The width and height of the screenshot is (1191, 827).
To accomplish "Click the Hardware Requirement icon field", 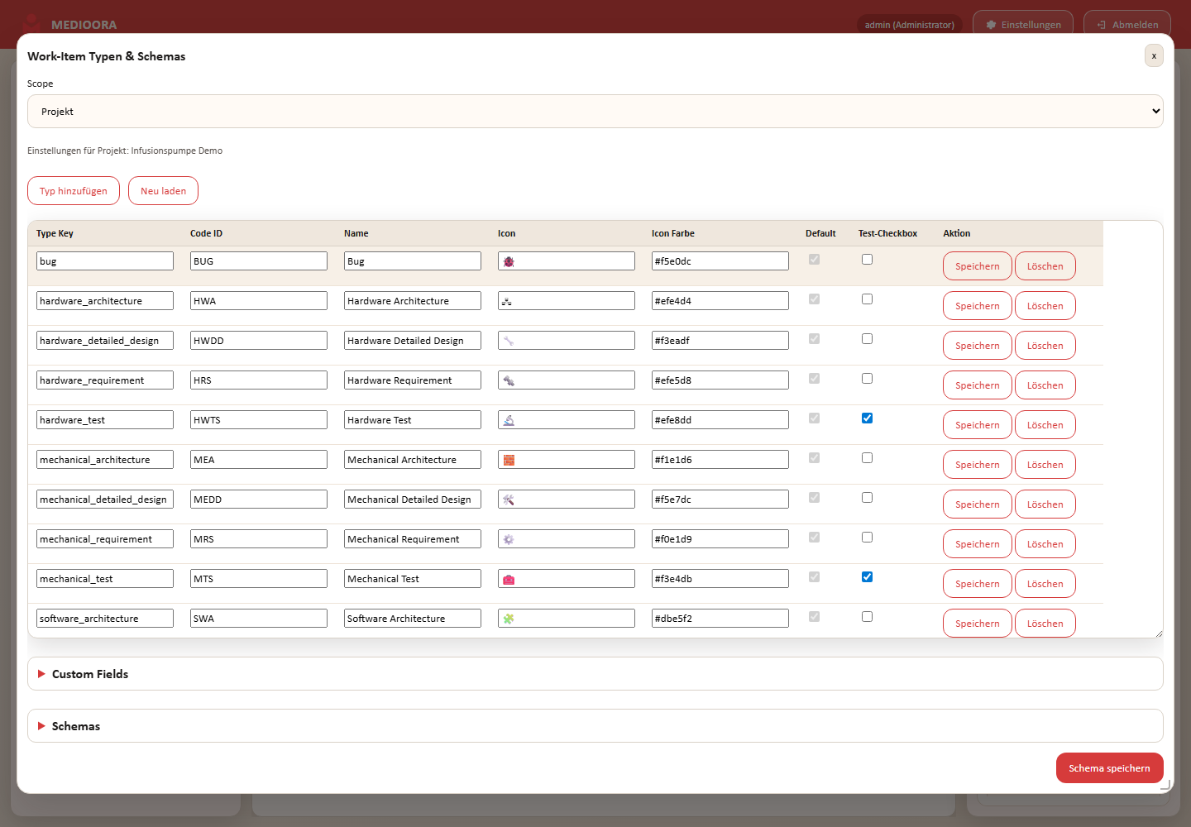I will pyautogui.click(x=566, y=380).
